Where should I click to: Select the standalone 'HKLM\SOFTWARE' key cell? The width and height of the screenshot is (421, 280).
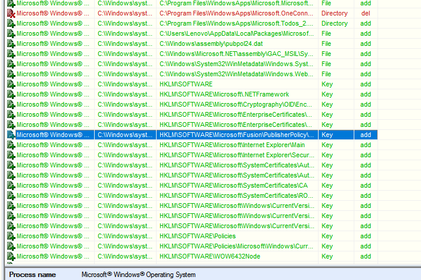(x=186, y=84)
